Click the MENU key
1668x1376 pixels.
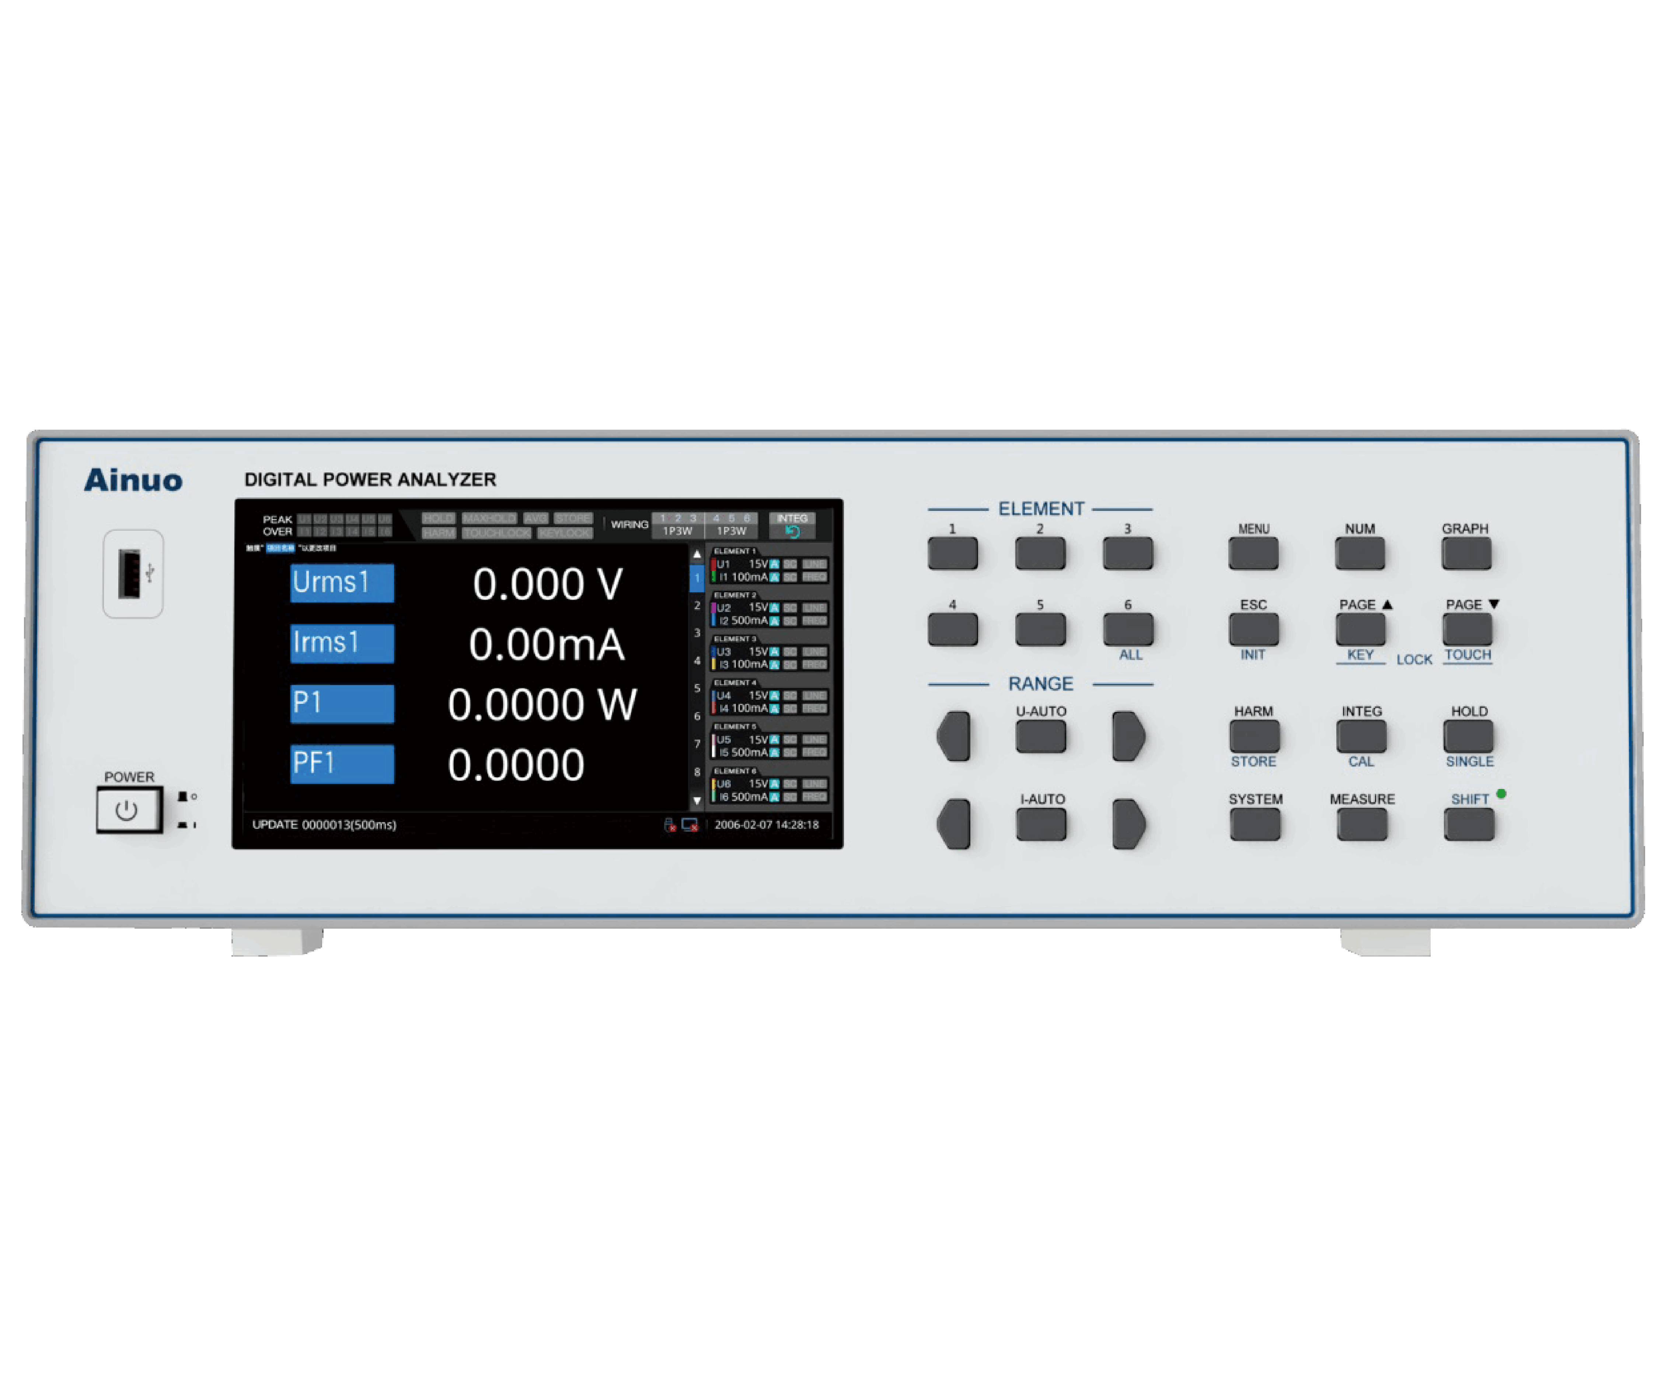[1253, 552]
